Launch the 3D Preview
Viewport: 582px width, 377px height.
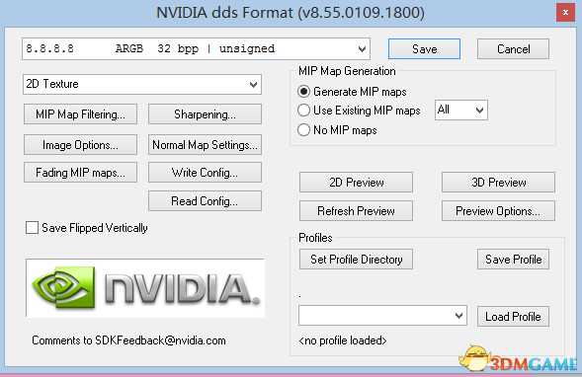click(x=498, y=182)
